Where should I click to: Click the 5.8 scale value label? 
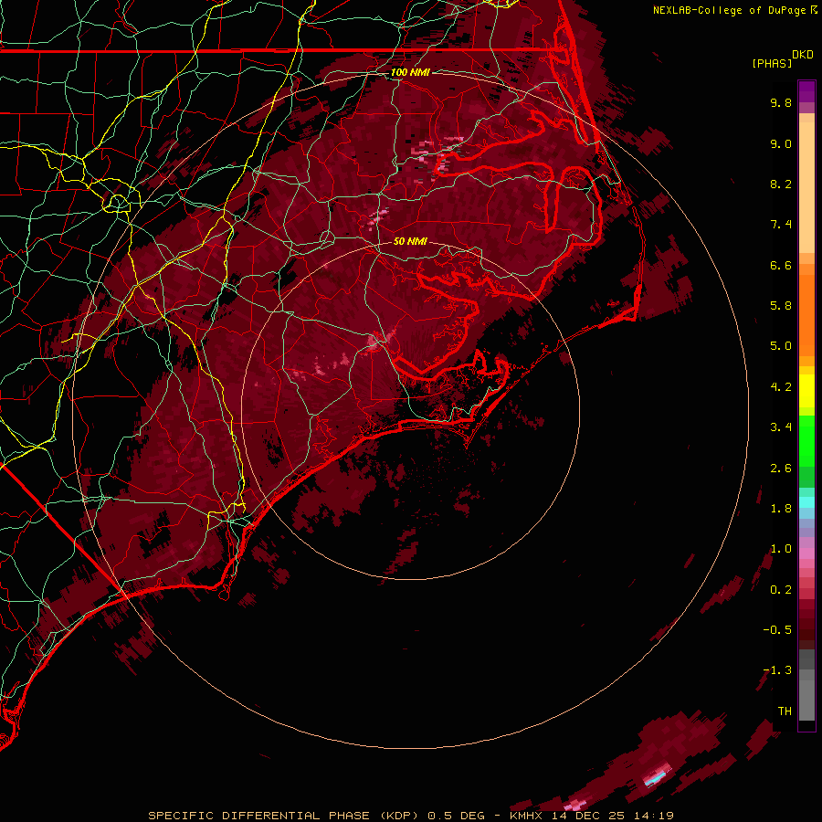click(781, 306)
